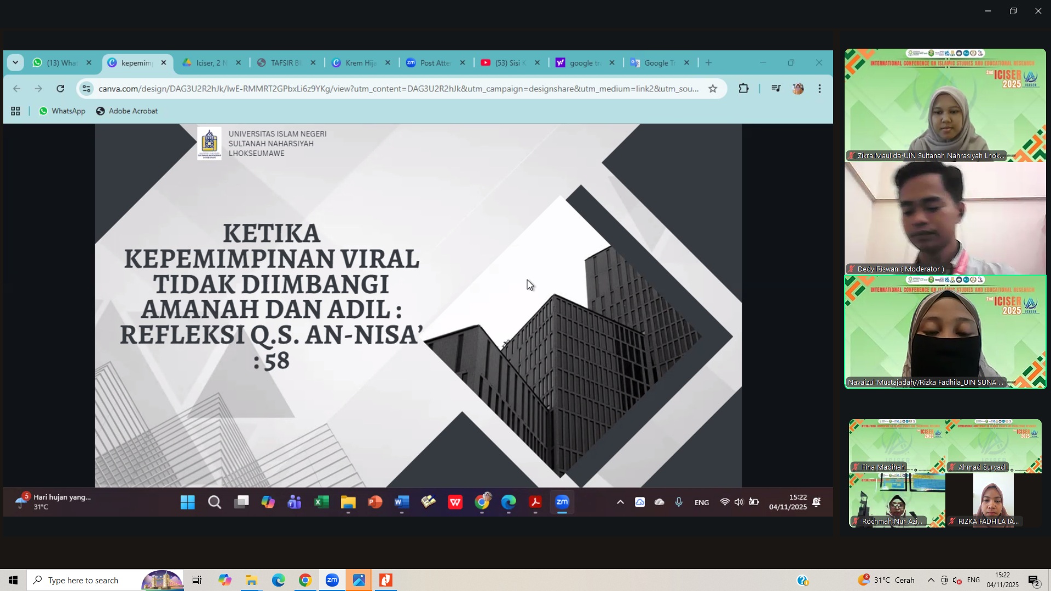Show hidden icons in shared tray

coord(620,502)
